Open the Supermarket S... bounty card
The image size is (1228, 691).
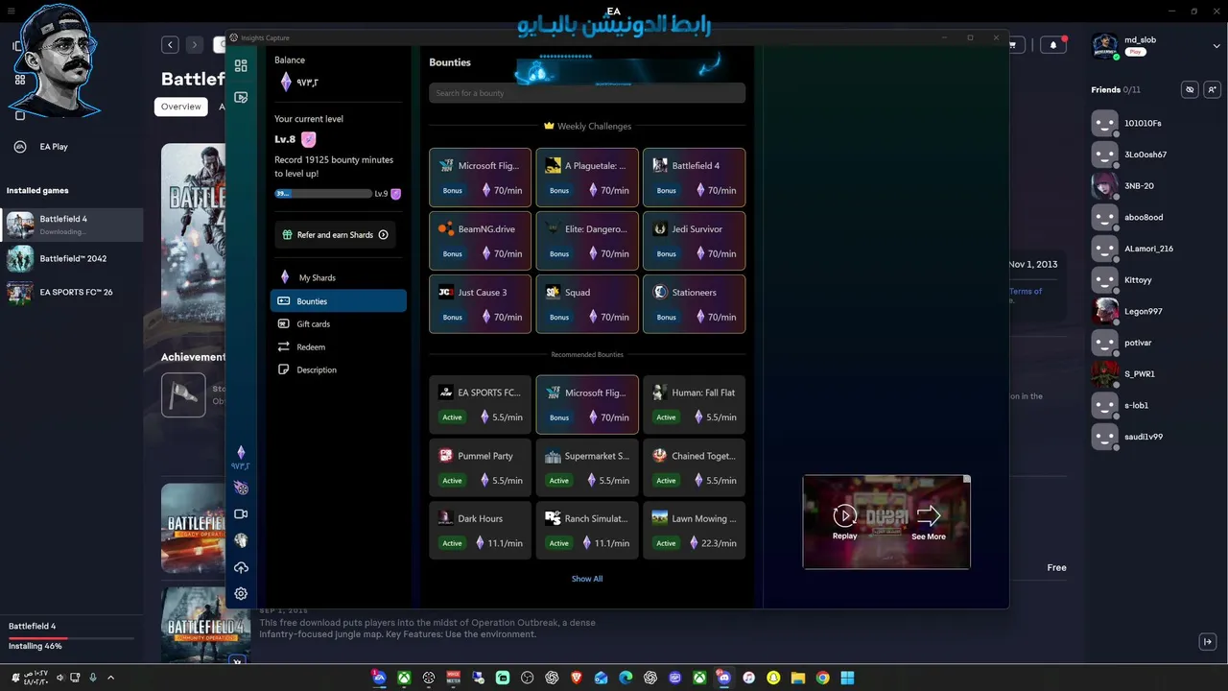(587, 467)
